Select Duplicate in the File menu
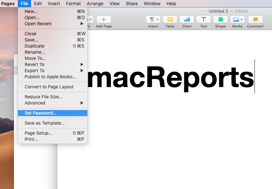This screenshot has height=189, width=272. point(52,46)
